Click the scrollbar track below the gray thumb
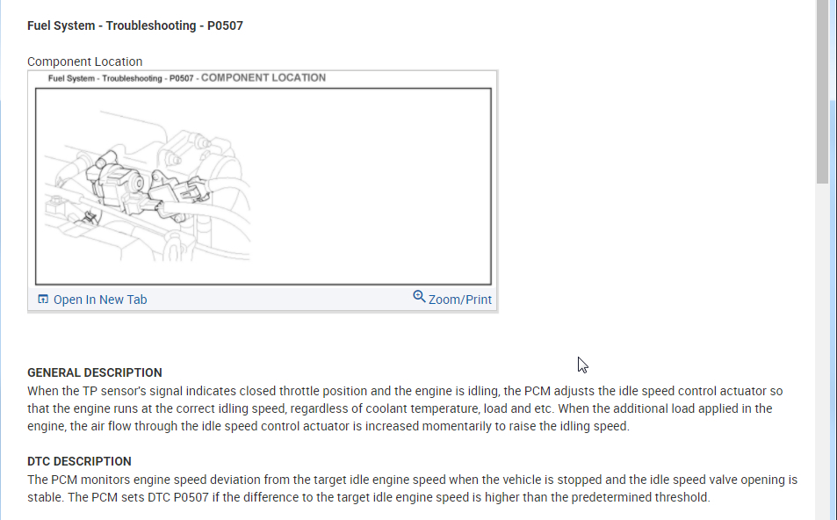 click(x=822, y=352)
